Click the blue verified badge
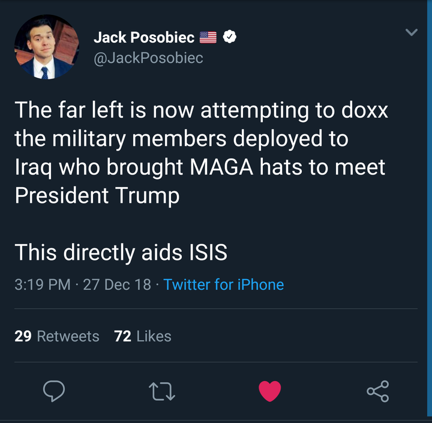The image size is (432, 423). click(x=229, y=37)
